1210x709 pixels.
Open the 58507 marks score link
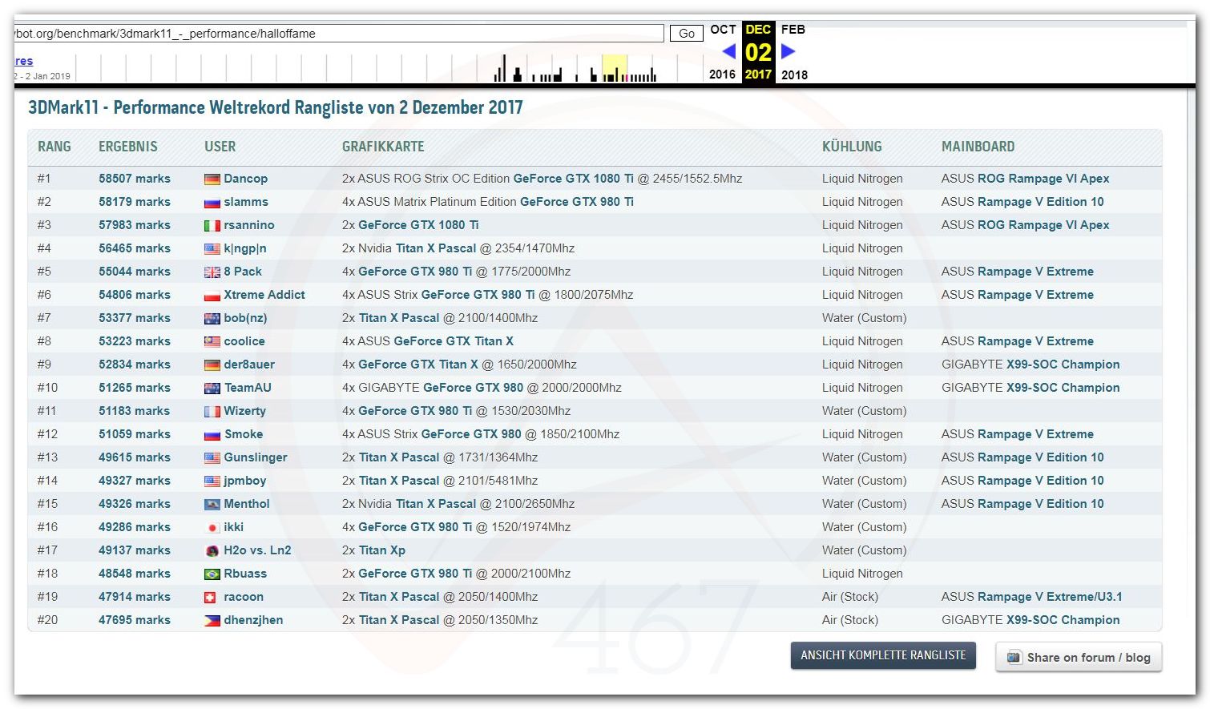[x=135, y=179]
